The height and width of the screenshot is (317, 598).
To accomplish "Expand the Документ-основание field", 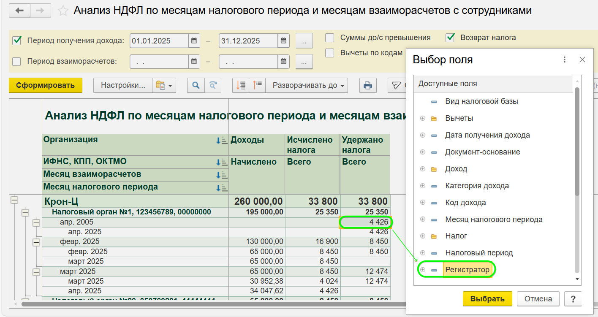I will pos(423,152).
